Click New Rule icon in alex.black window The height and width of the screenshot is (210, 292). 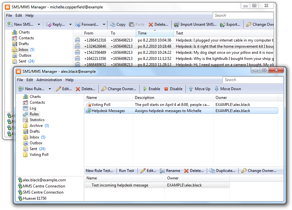(21, 89)
